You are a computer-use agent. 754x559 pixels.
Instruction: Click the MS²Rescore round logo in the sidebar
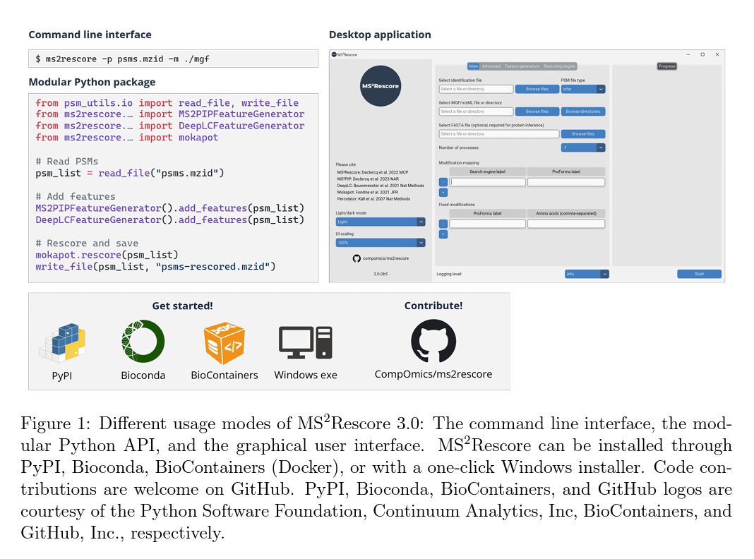pyautogui.click(x=381, y=86)
